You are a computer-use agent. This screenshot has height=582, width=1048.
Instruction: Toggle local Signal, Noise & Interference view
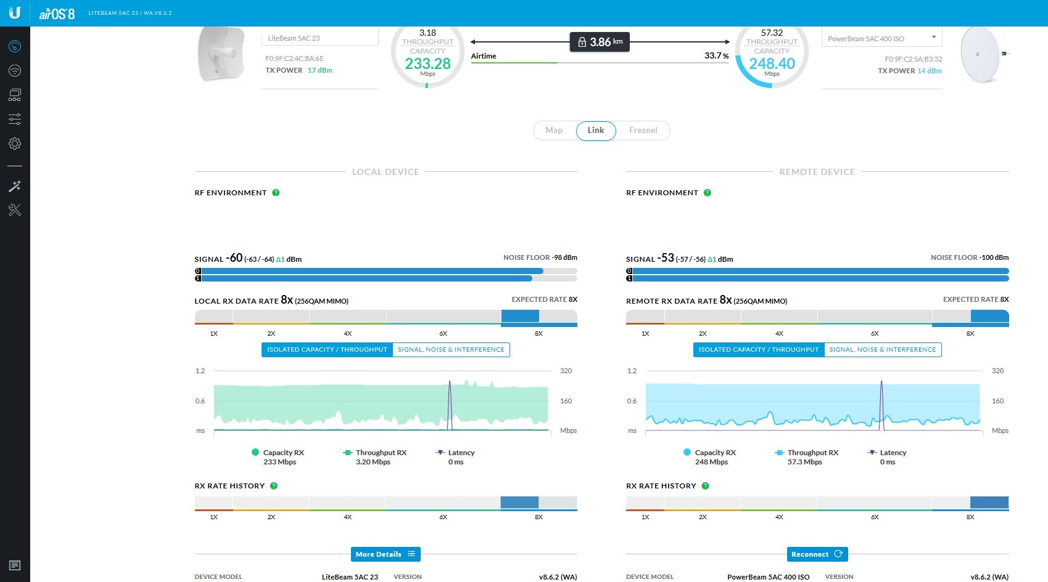pyautogui.click(x=451, y=350)
